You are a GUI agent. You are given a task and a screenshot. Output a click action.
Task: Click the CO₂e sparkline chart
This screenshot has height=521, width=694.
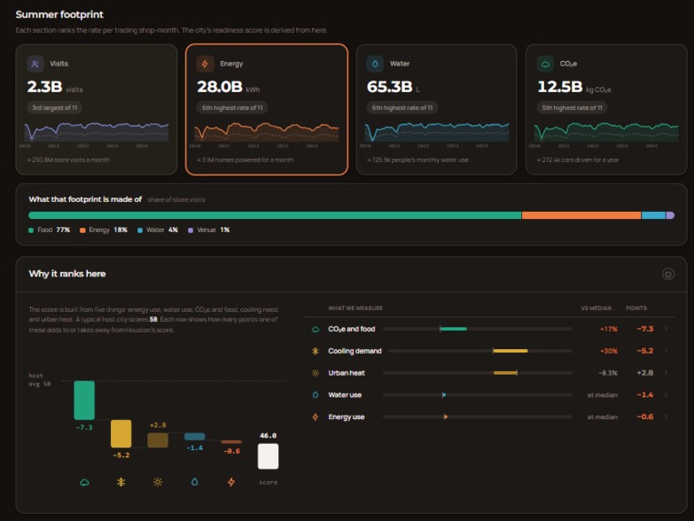(x=607, y=132)
